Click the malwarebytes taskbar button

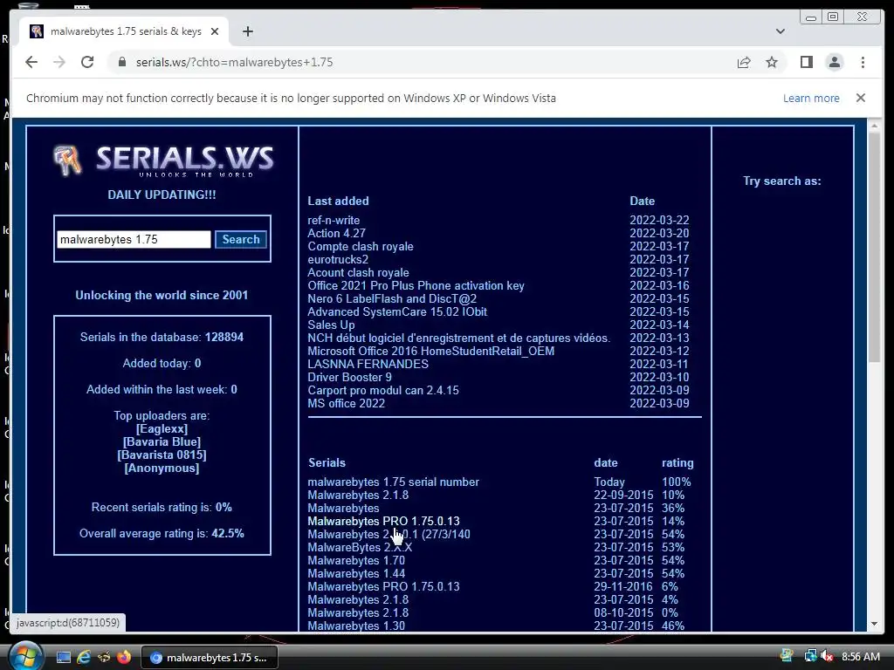coord(209,657)
